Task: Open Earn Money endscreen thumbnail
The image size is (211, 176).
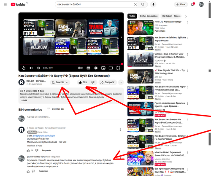Action: coord(71,28)
